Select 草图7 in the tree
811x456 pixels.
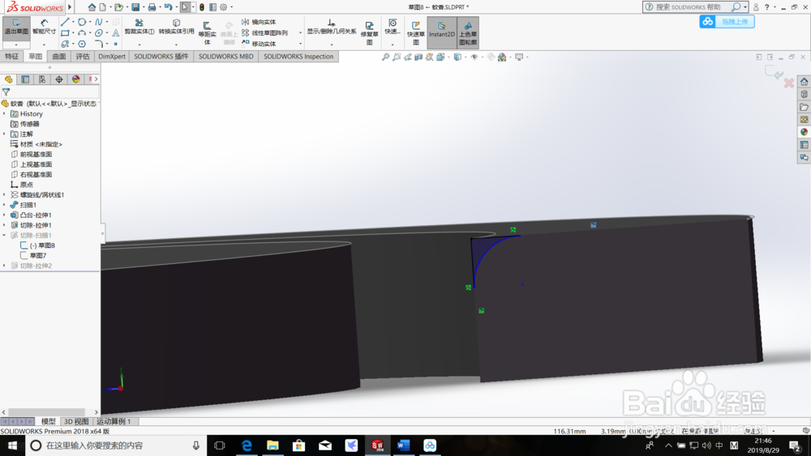click(x=33, y=255)
